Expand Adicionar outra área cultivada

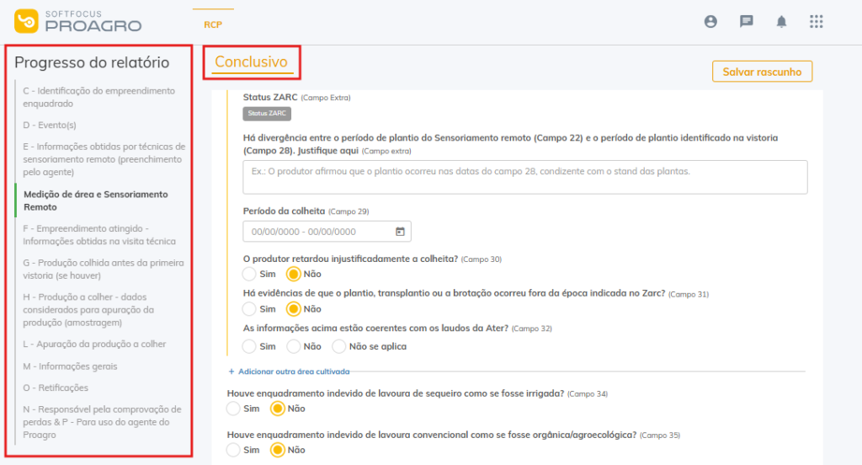pyautogui.click(x=289, y=371)
